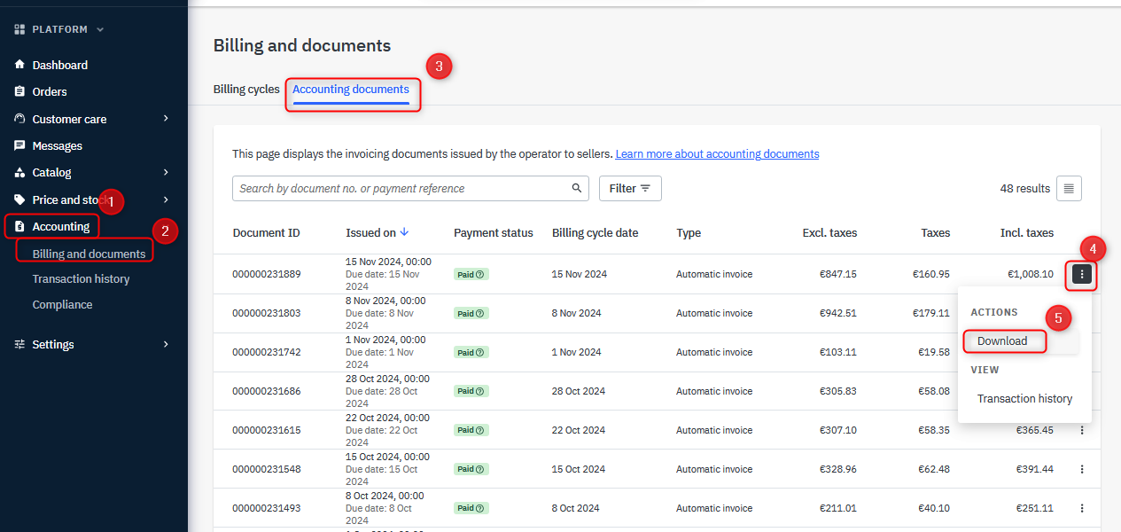Open actions menu for document 000000231548

click(x=1082, y=469)
